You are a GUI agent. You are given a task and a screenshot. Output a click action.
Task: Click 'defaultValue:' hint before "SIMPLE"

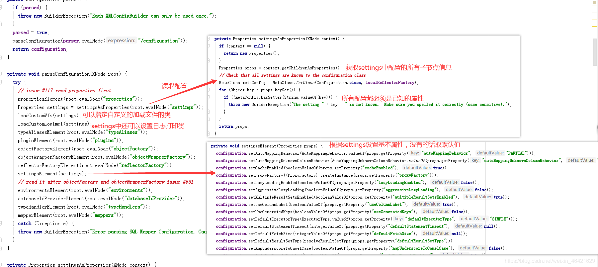pos(474,219)
